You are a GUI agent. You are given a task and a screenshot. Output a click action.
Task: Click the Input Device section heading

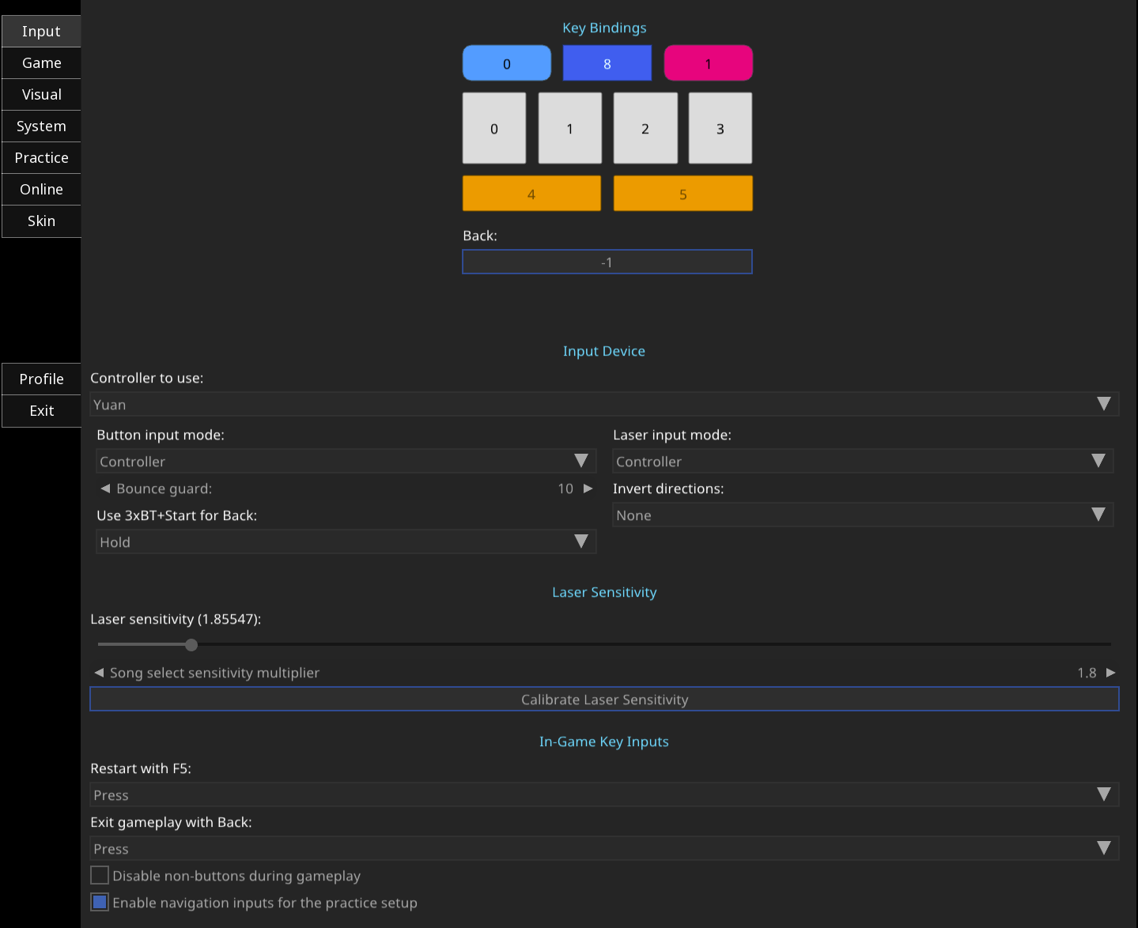pyautogui.click(x=604, y=351)
